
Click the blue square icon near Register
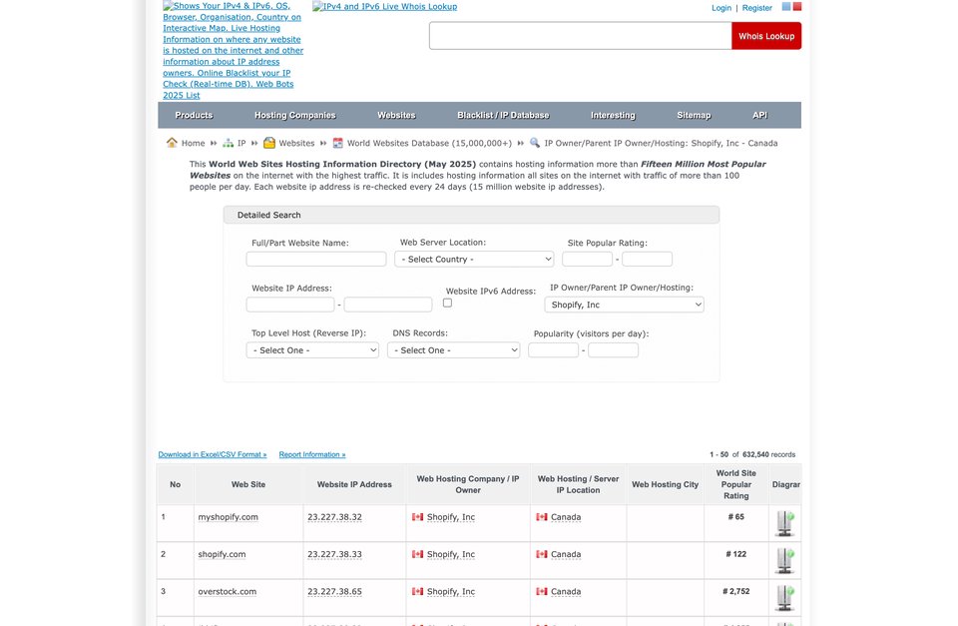coord(786,7)
